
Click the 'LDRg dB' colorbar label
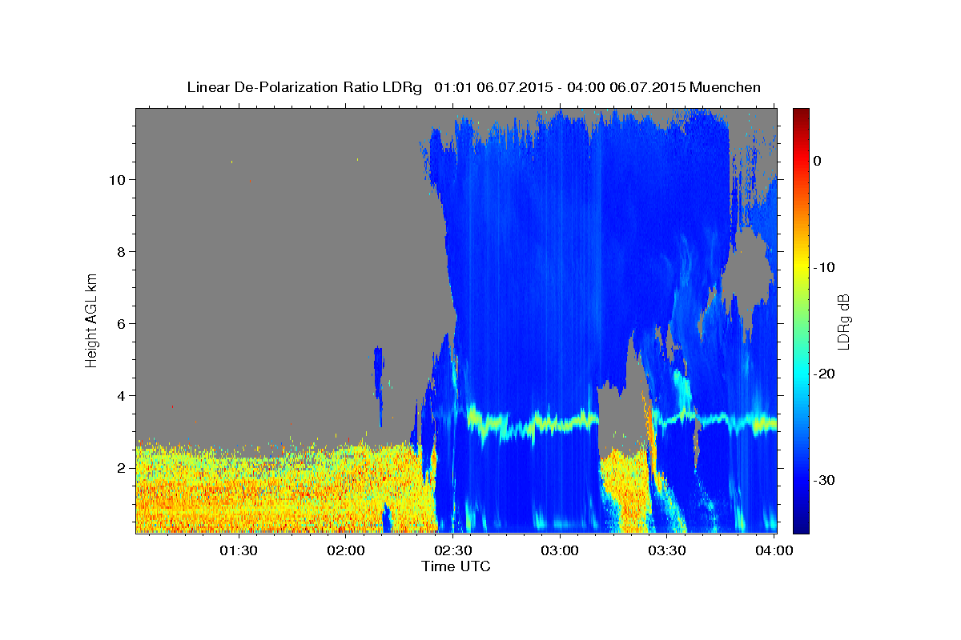coord(843,321)
